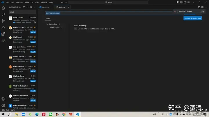Click AWS profile in status bar
This screenshot has width=209, height=117.
tap(13, 110)
